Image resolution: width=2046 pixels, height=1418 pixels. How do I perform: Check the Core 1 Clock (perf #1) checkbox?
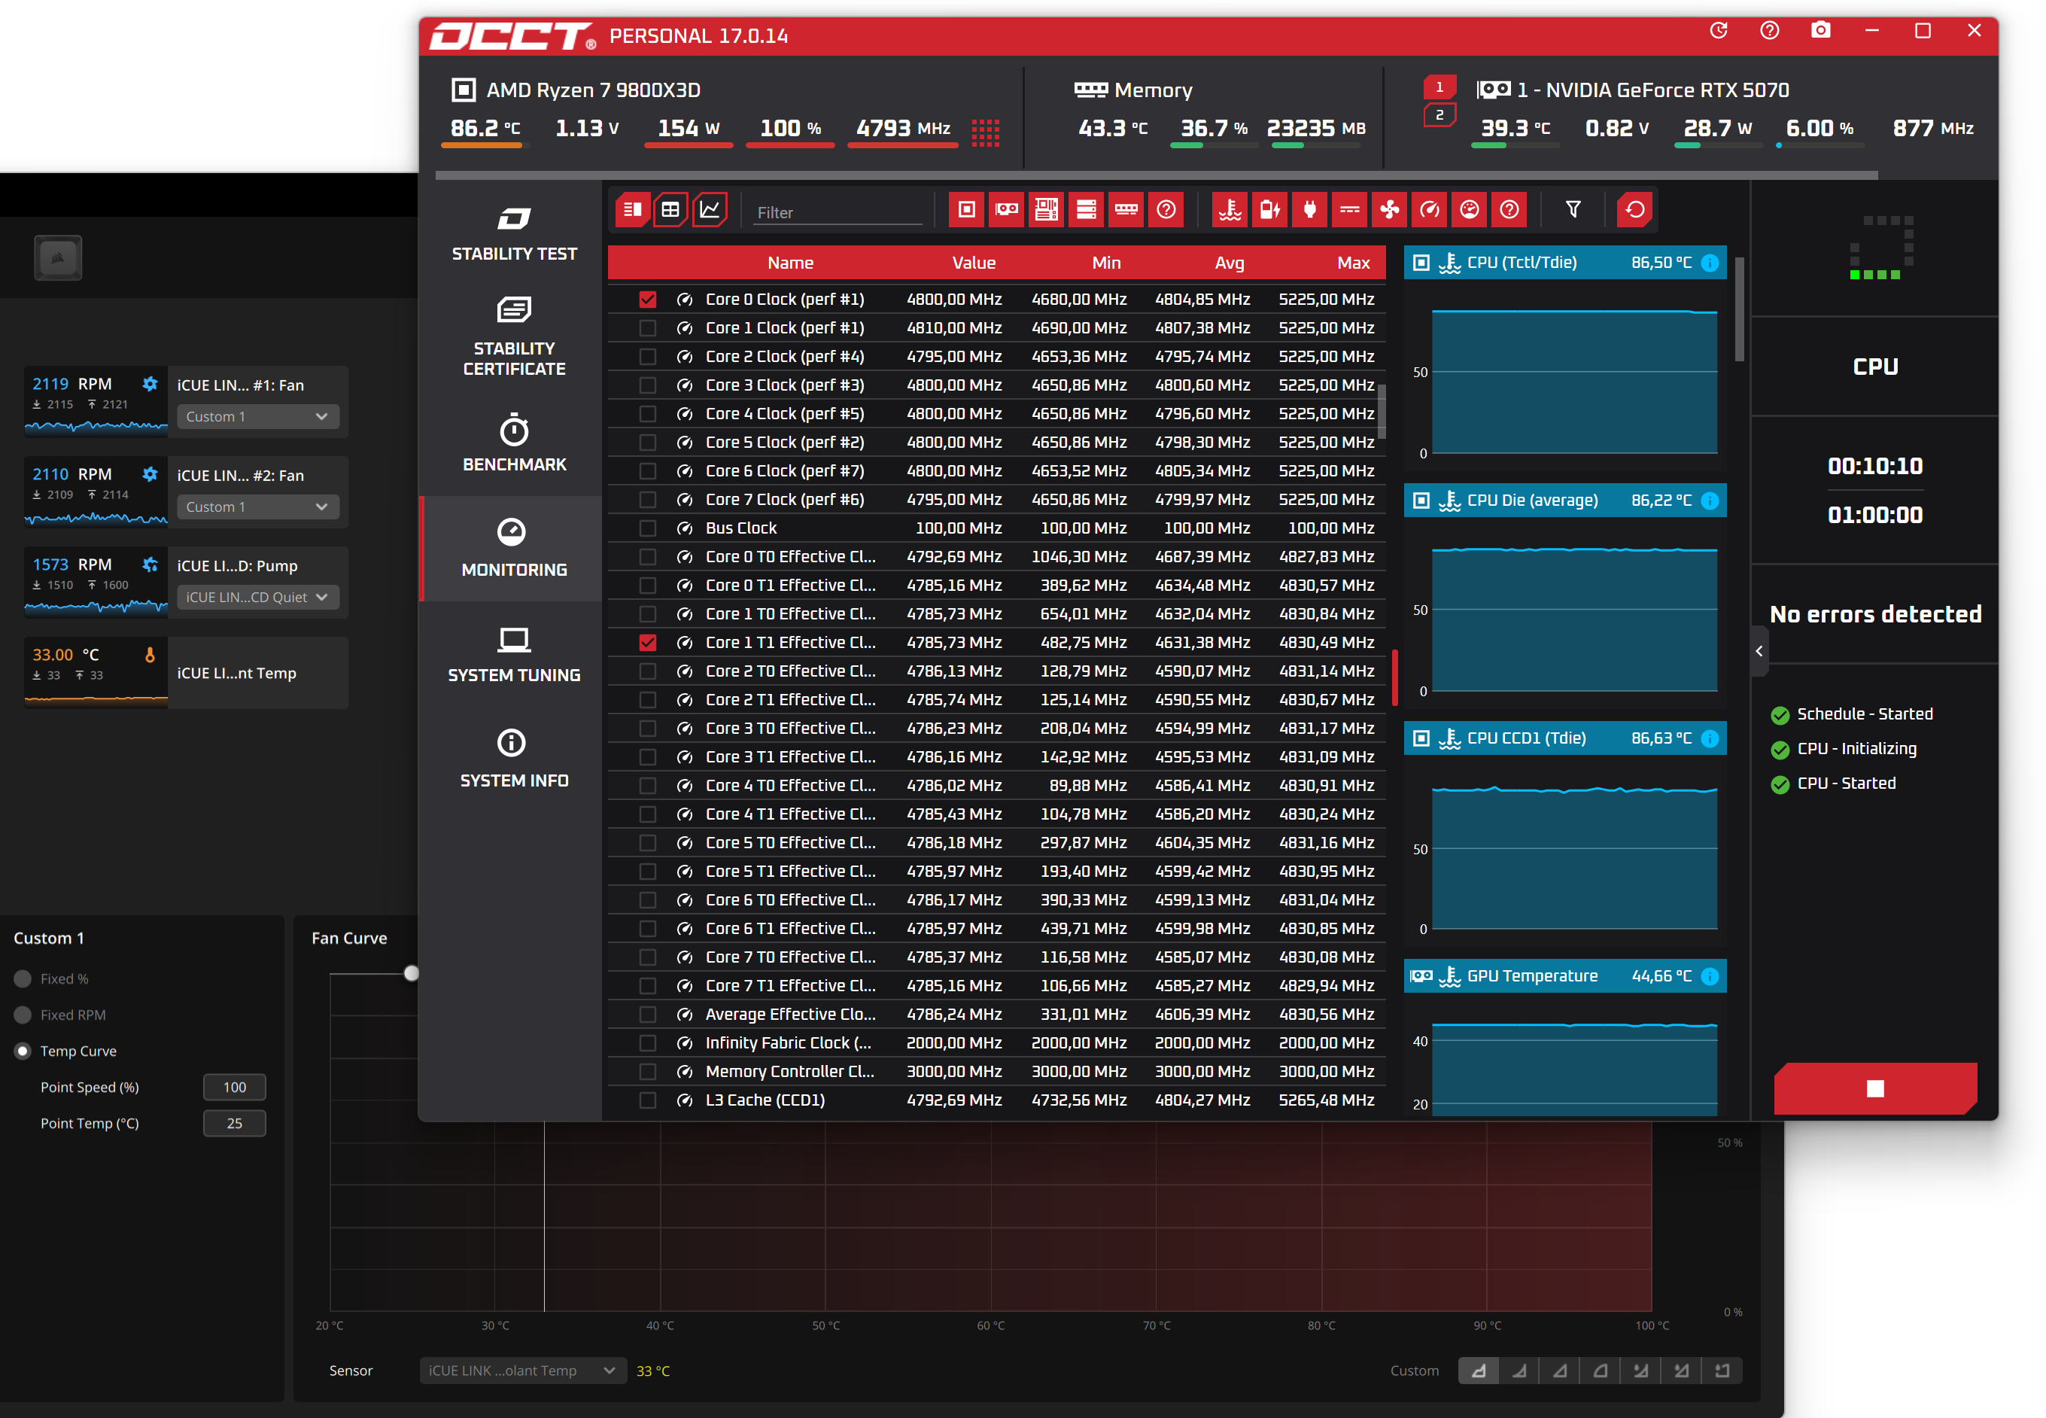point(647,328)
